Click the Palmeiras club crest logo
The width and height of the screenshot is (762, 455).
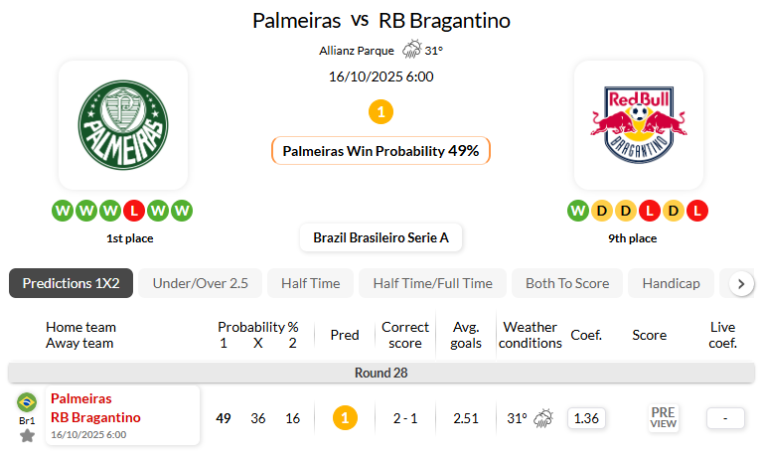(123, 125)
